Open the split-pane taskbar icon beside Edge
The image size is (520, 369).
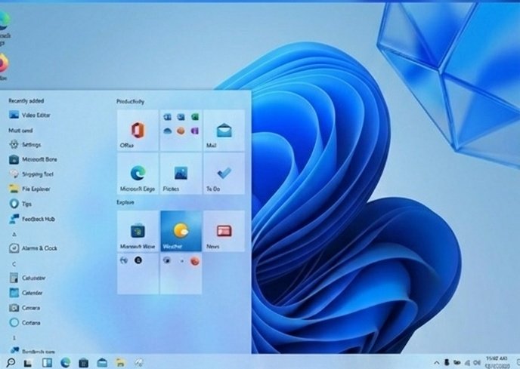47,363
